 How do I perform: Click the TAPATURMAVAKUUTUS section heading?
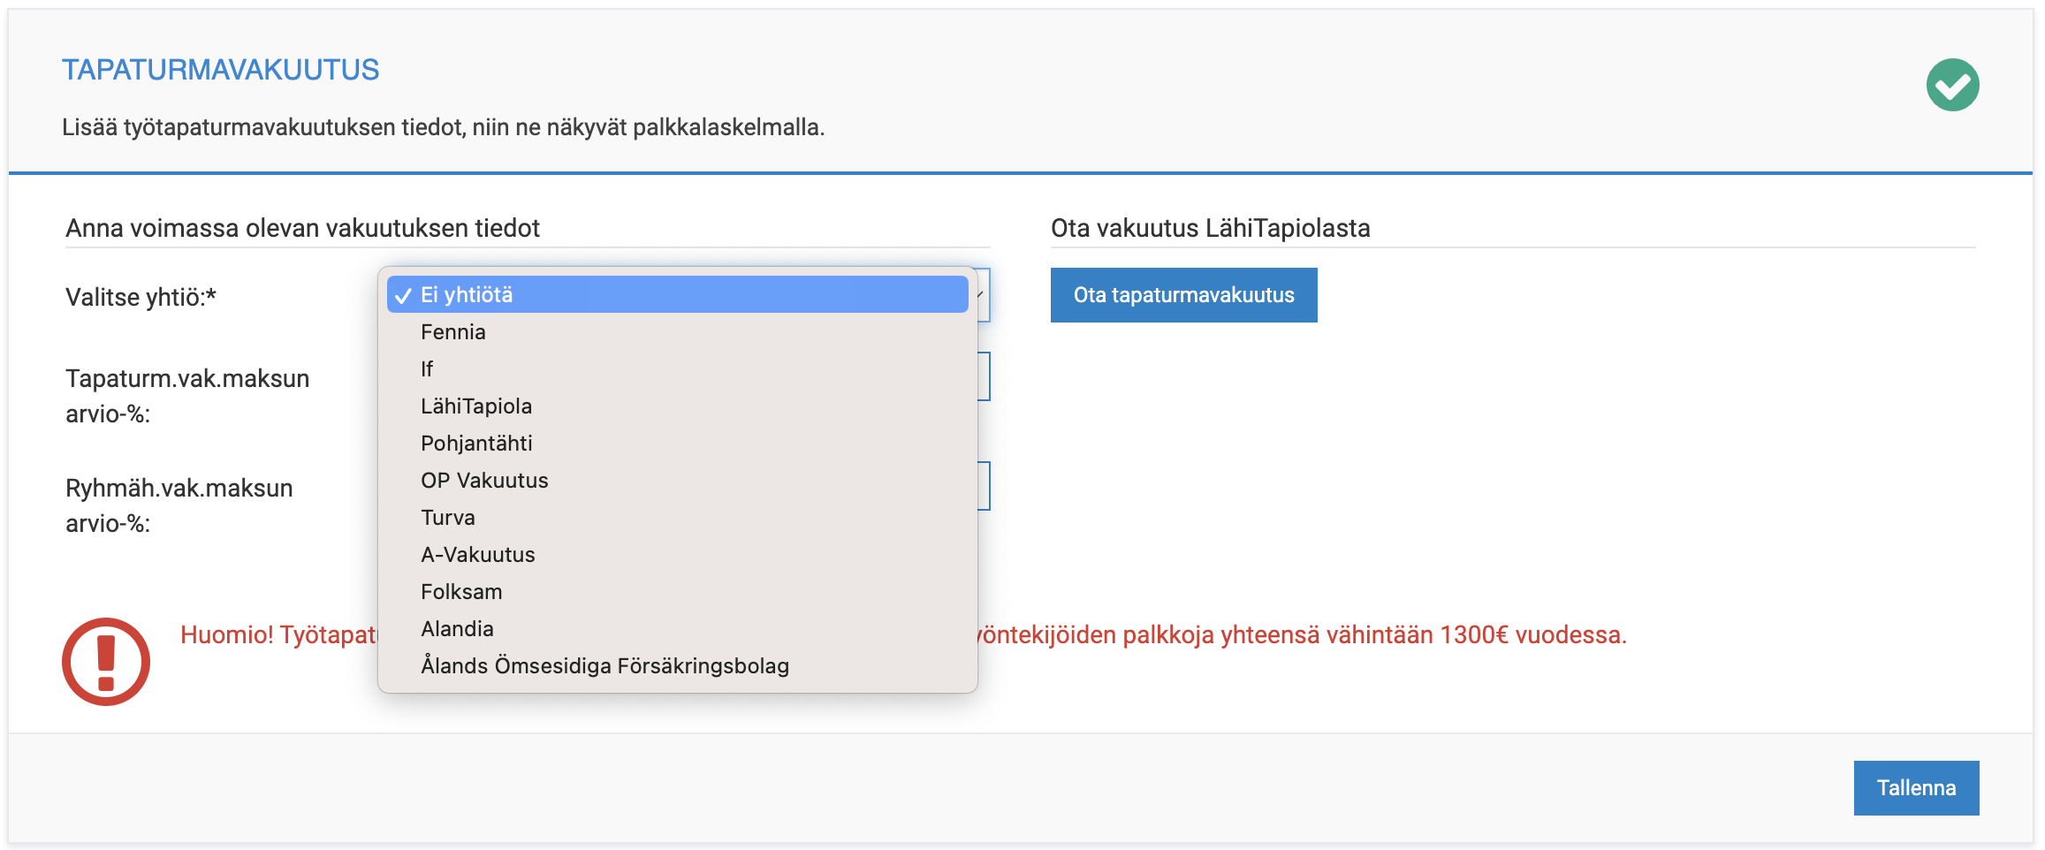pyautogui.click(x=220, y=70)
